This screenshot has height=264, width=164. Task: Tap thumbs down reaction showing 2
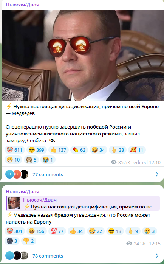coord(29,241)
